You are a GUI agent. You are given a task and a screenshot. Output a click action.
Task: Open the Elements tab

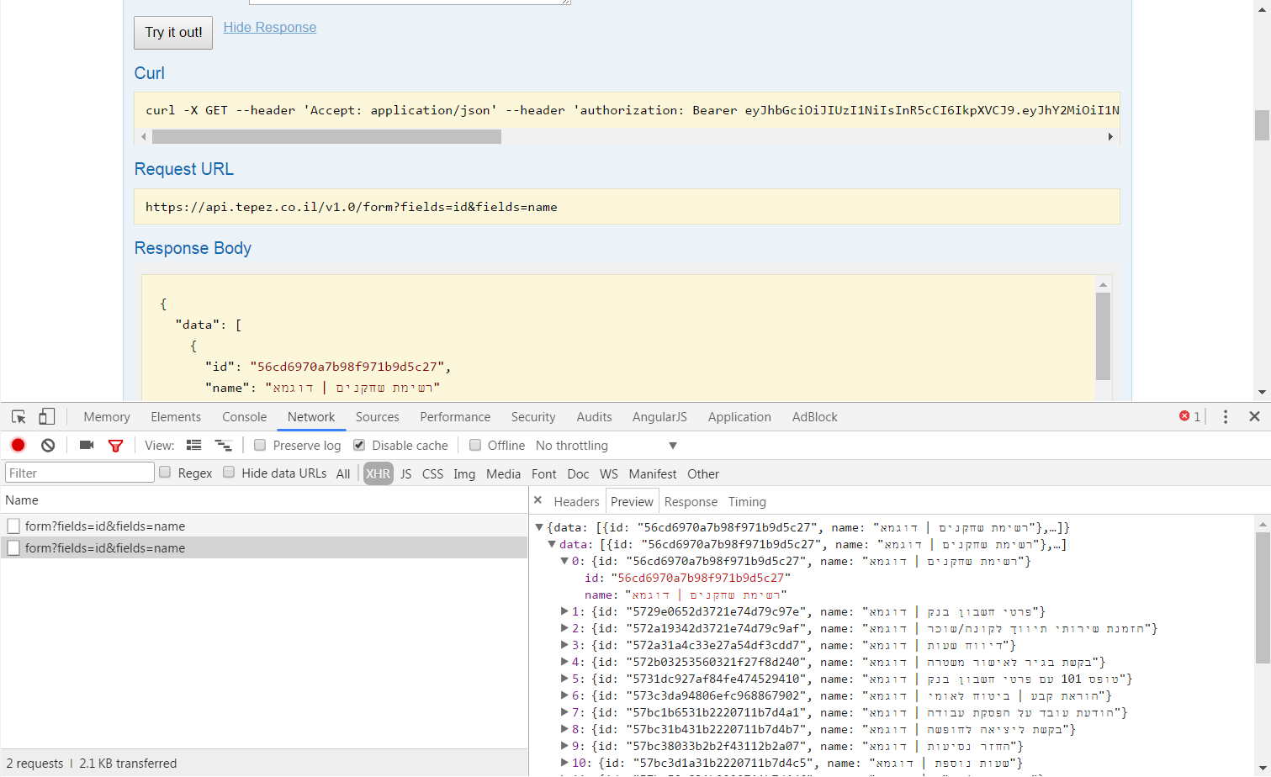pyautogui.click(x=176, y=417)
